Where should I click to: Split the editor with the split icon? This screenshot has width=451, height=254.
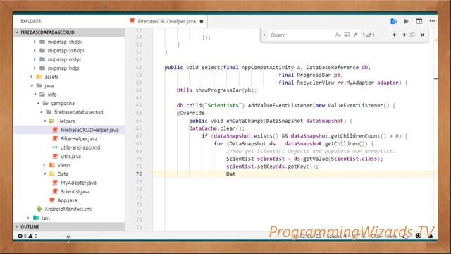[419, 21]
